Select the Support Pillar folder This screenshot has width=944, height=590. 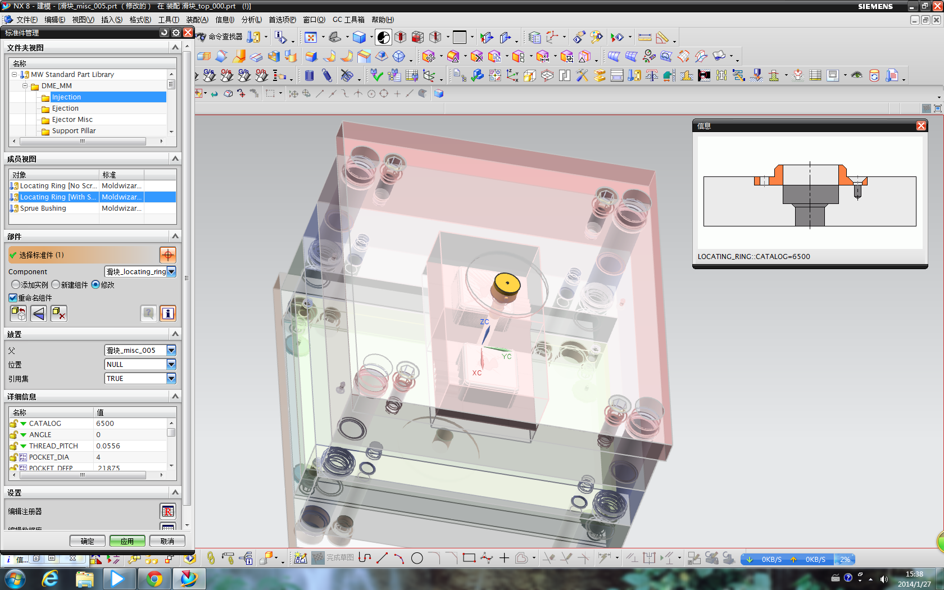(x=74, y=131)
